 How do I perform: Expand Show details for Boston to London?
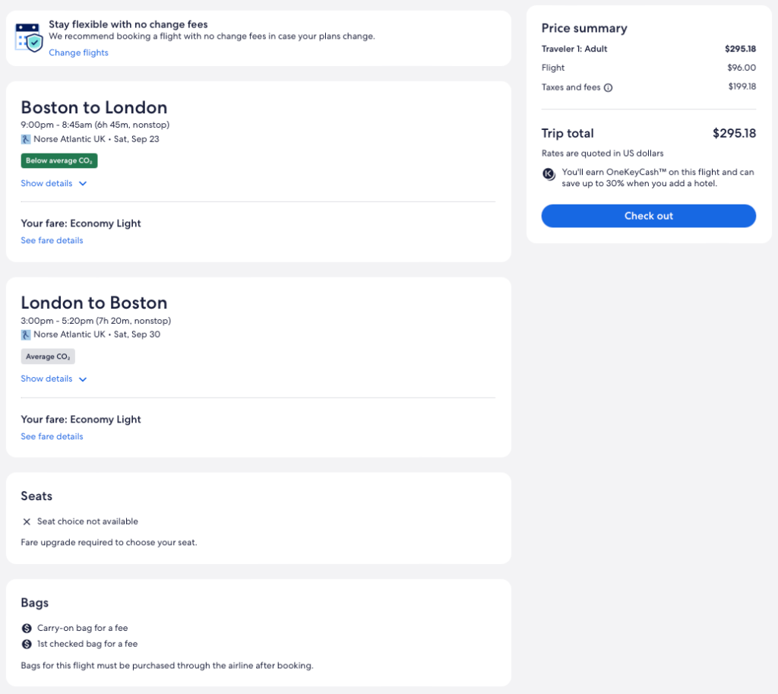[47, 183]
